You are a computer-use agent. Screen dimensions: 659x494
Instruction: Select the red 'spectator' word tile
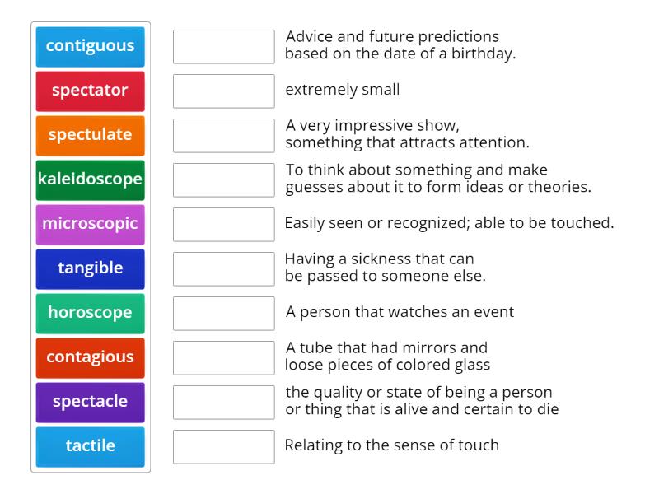click(x=91, y=91)
